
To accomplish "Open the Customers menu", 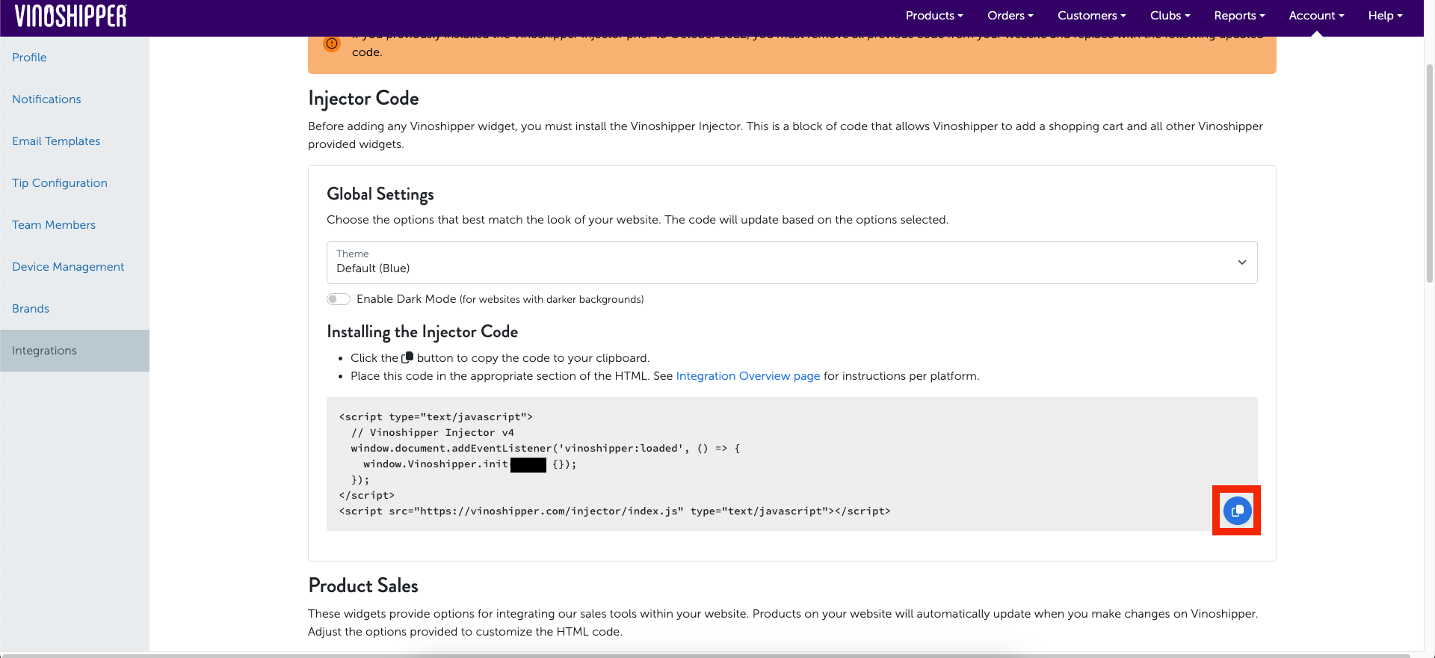I will [x=1092, y=16].
